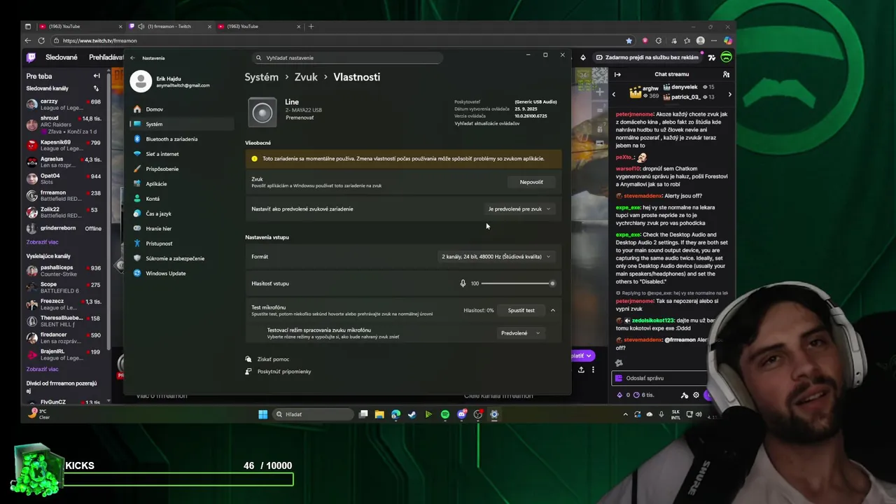
Task: Go back with Settings back arrow
Action: point(132,58)
